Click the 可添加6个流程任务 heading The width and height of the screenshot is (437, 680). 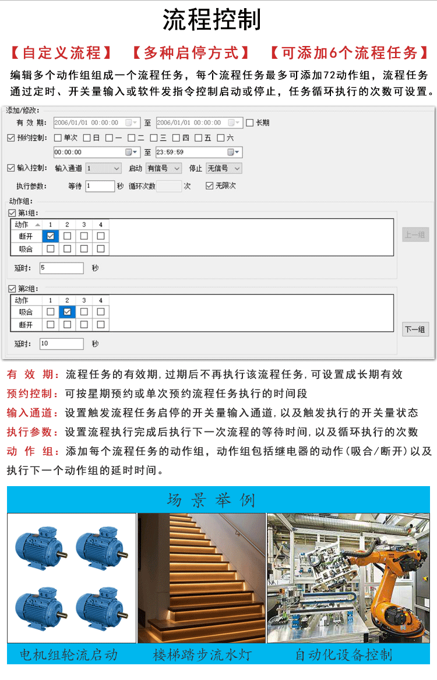click(350, 53)
